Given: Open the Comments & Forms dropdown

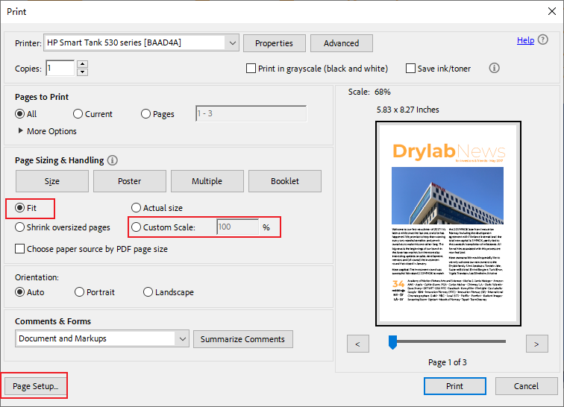Looking at the screenshot, I should click(102, 338).
